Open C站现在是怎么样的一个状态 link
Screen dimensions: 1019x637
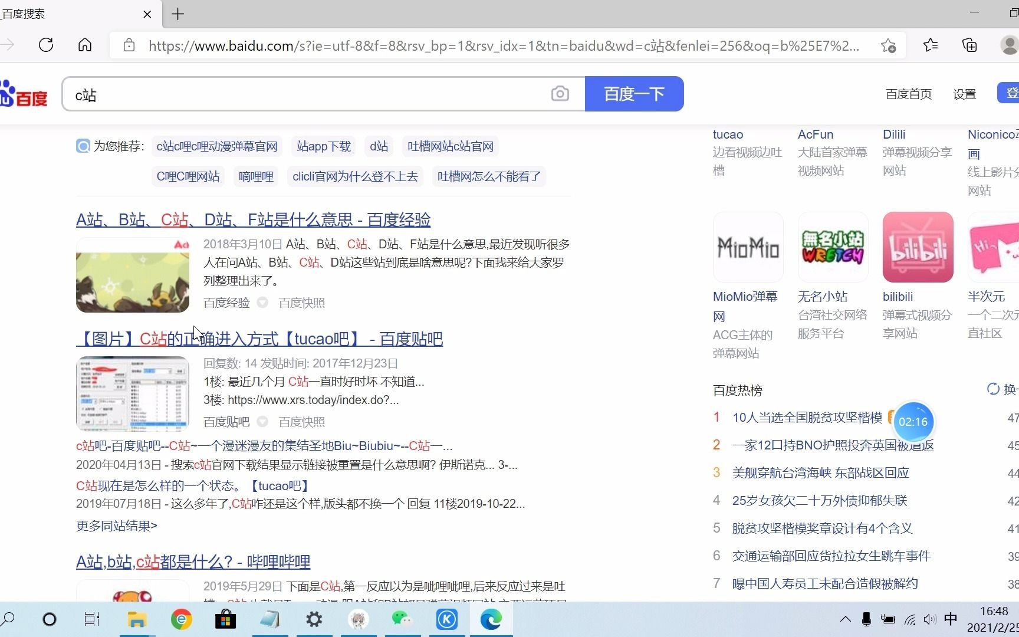192,486
